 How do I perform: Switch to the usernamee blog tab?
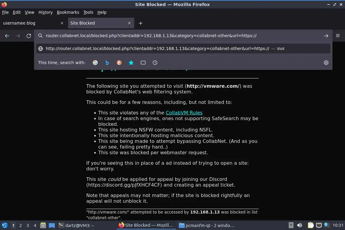point(34,23)
